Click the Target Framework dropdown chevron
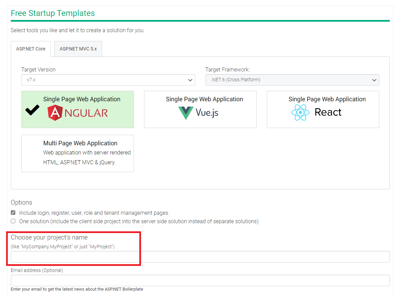401x294 pixels. (x=374, y=80)
